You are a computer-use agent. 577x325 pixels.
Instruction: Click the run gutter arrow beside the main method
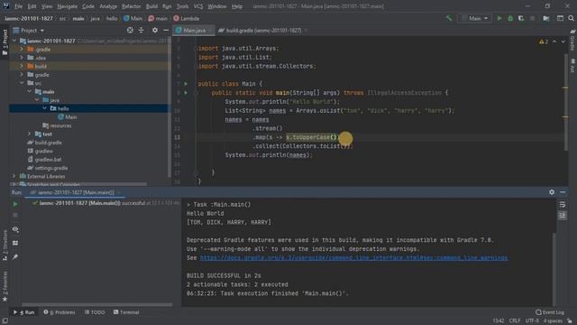click(186, 93)
